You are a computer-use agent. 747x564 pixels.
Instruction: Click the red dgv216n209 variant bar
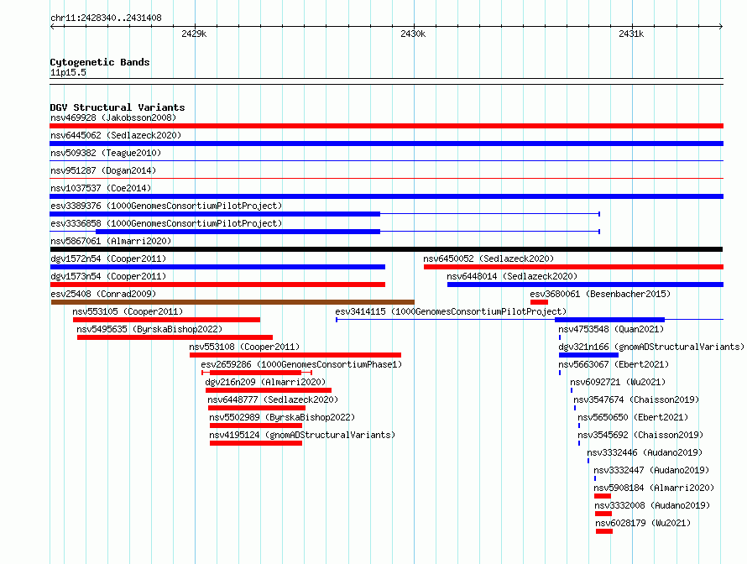(269, 390)
